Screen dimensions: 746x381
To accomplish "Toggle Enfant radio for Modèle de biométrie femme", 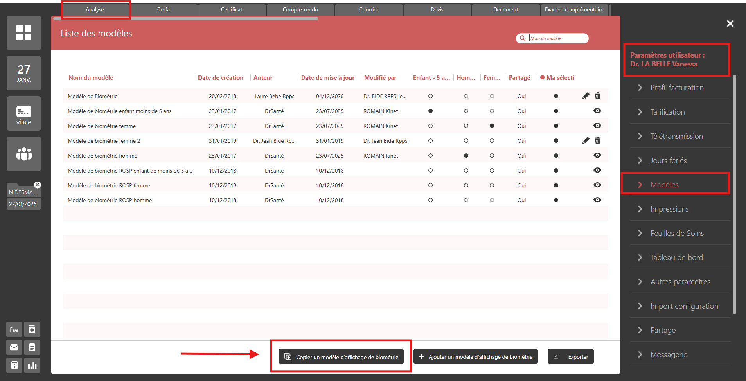I will (x=430, y=126).
